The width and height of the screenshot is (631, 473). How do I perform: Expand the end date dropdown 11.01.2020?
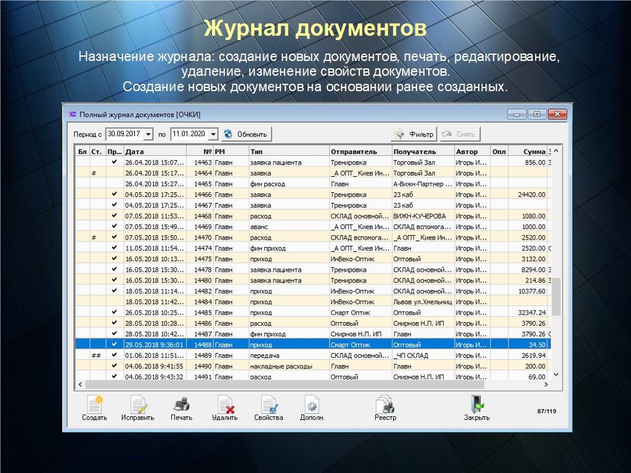(213, 134)
